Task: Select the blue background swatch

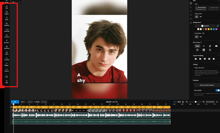Action: [x=214, y=29]
